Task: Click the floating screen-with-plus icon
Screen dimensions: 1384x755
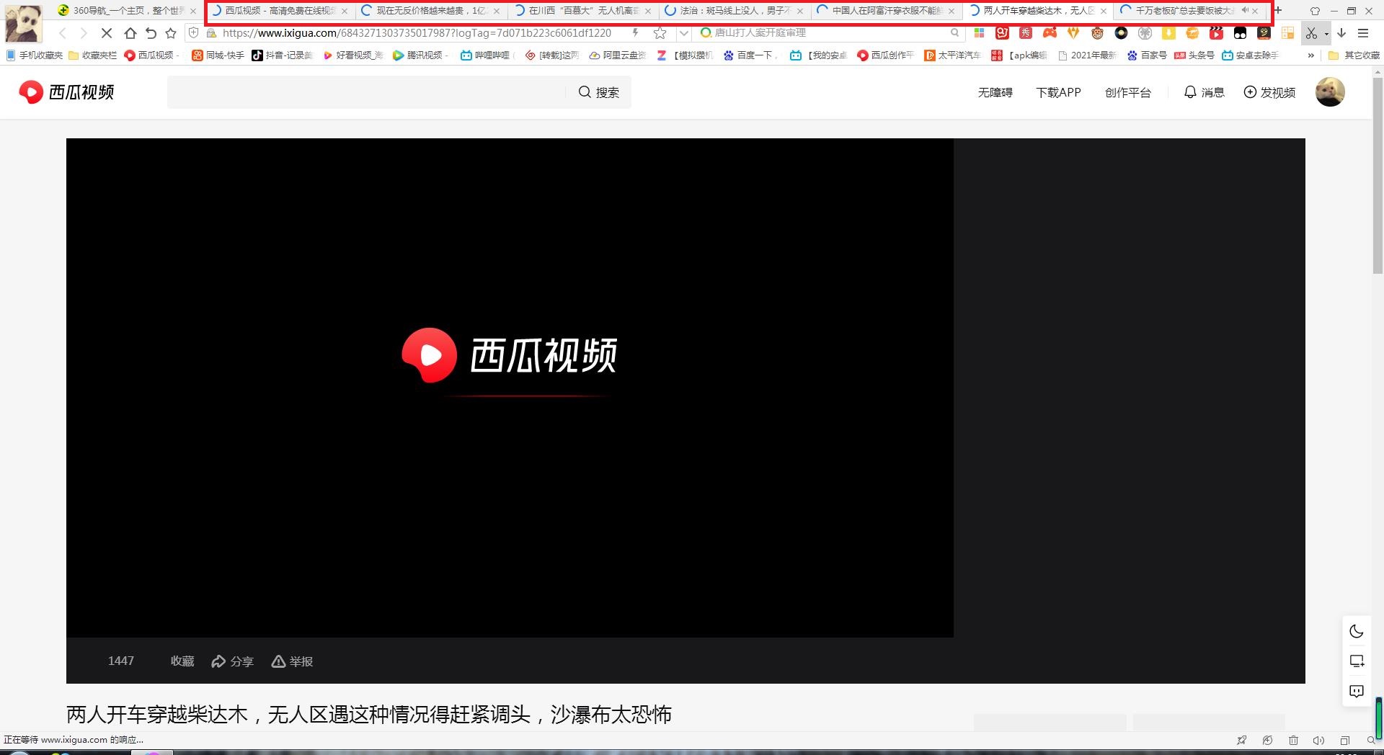Action: click(x=1356, y=661)
